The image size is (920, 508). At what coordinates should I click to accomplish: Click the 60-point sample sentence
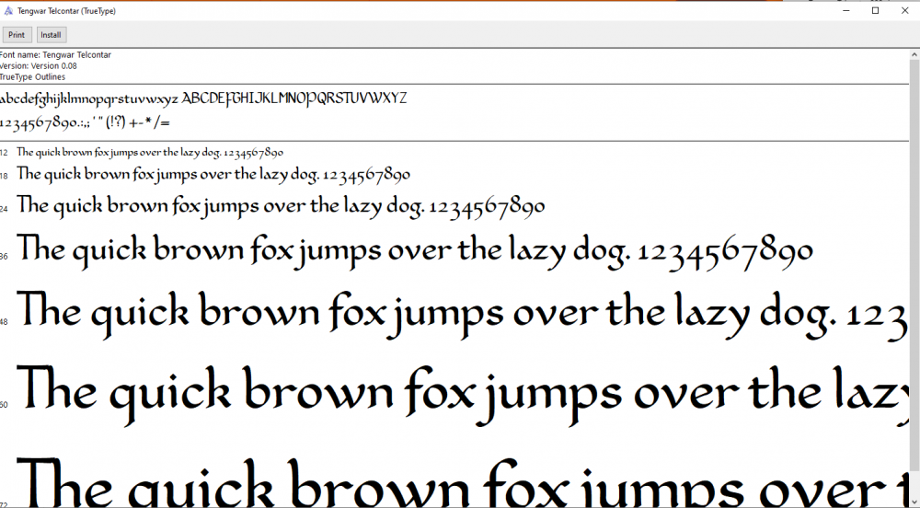point(463,395)
